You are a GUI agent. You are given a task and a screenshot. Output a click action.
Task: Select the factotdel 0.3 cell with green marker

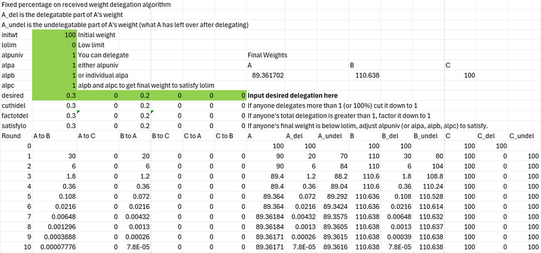(x=55, y=116)
